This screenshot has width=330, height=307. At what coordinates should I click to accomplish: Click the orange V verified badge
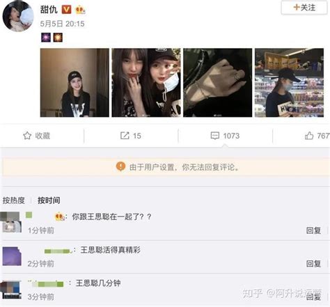(x=66, y=10)
